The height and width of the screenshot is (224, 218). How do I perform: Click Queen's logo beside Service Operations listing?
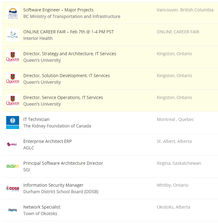pyautogui.click(x=13, y=101)
